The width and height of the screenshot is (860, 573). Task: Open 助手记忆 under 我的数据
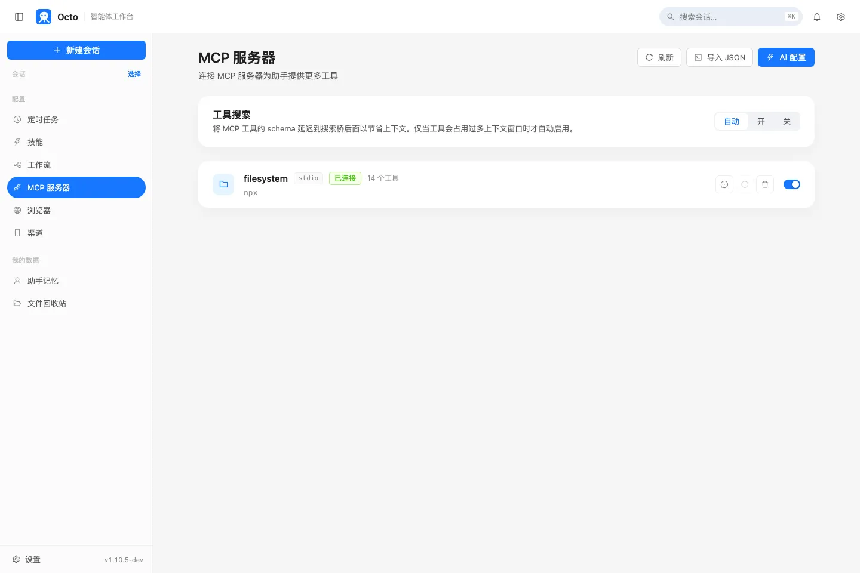(x=76, y=281)
